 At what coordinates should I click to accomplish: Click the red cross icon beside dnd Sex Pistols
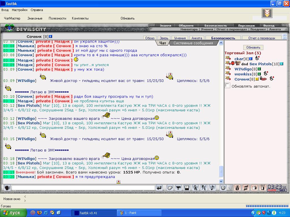[x=233, y=63]
